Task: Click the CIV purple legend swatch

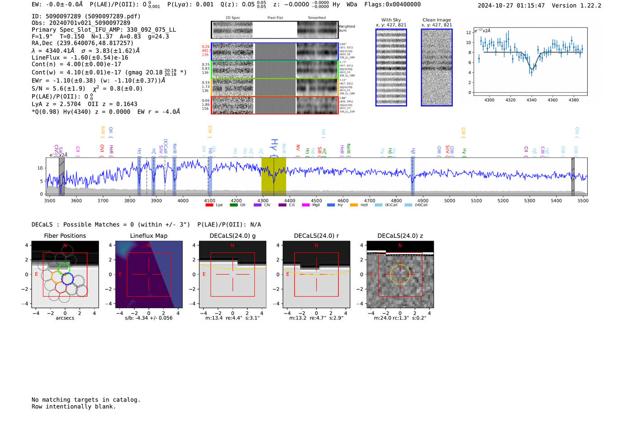Action: coord(258,205)
